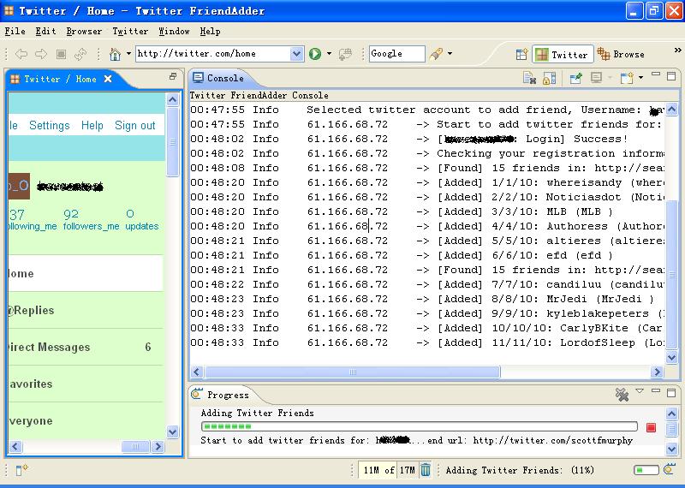Image resolution: width=685 pixels, height=488 pixels.
Task: Select the Progress tab
Action: (x=221, y=395)
